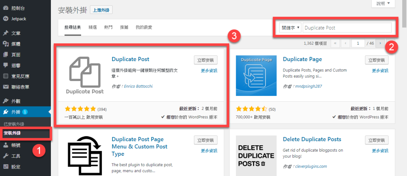Click the 1,362 個項目 count text

click(315, 44)
